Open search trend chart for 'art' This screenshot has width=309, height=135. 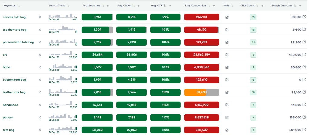(63, 55)
